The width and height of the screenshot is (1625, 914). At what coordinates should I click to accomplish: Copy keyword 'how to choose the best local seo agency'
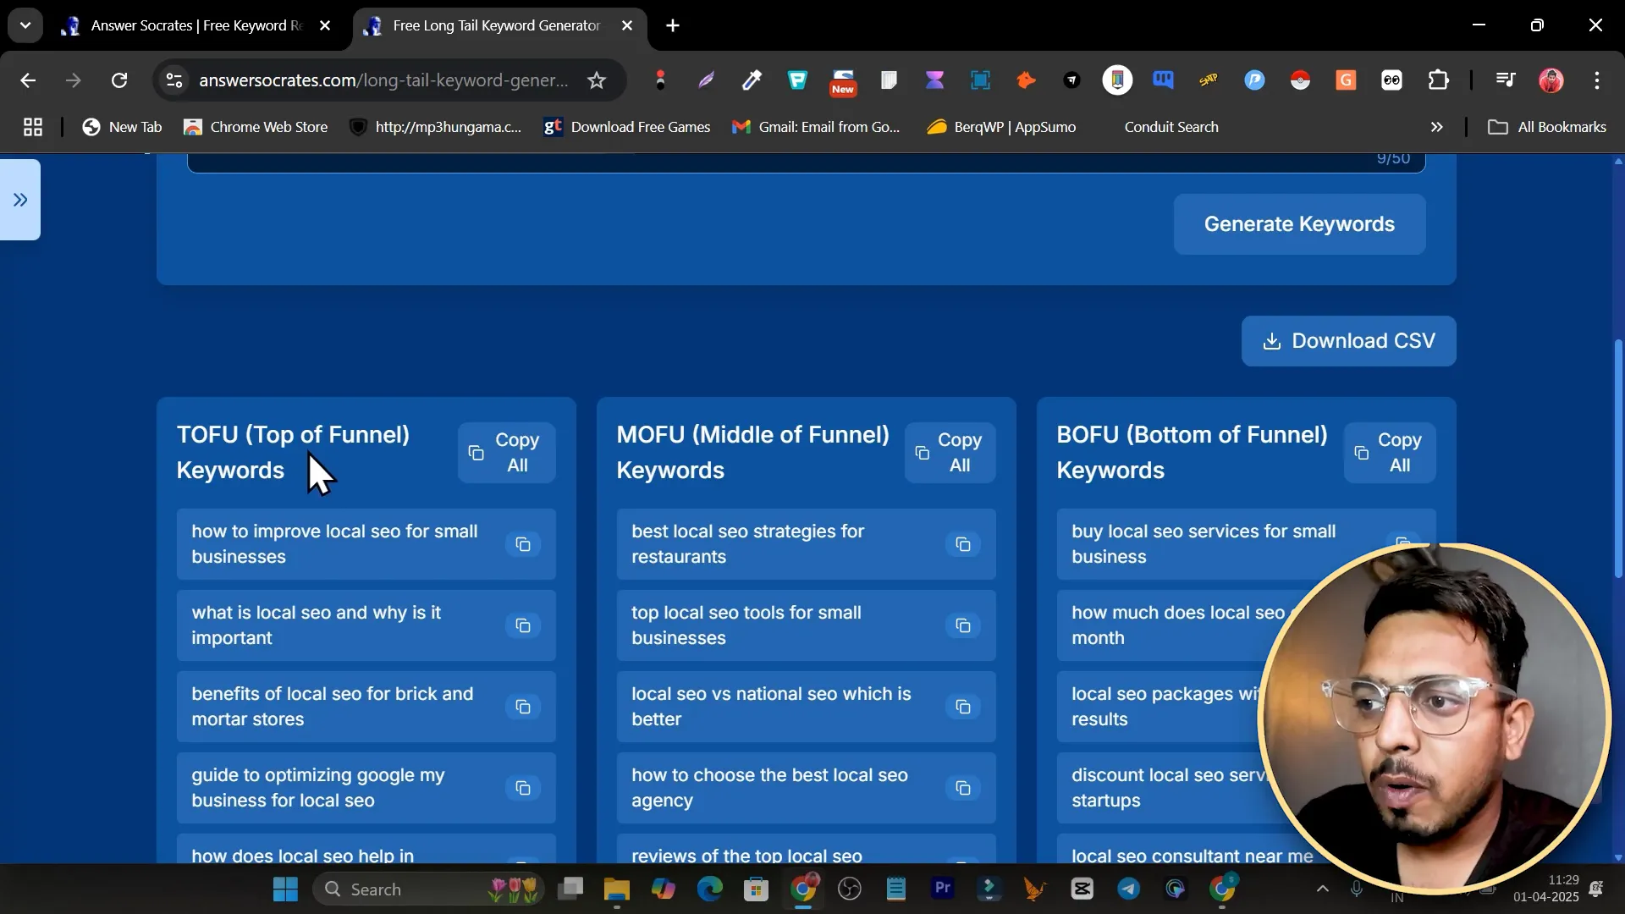tap(963, 788)
